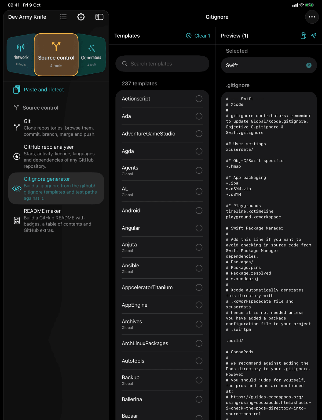Select the Actionscript template radio

pos(199,99)
